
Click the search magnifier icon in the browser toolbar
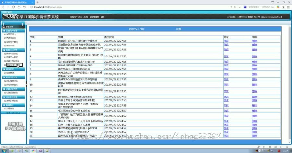tap(273, 7)
